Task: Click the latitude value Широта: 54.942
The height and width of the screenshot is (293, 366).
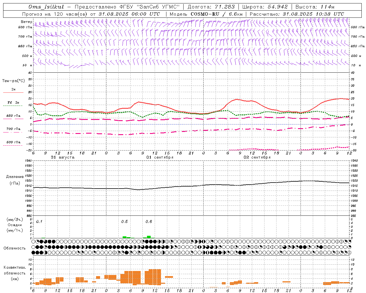Action: point(265,7)
